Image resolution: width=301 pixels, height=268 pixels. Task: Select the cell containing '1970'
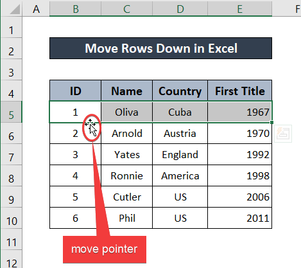(240, 133)
